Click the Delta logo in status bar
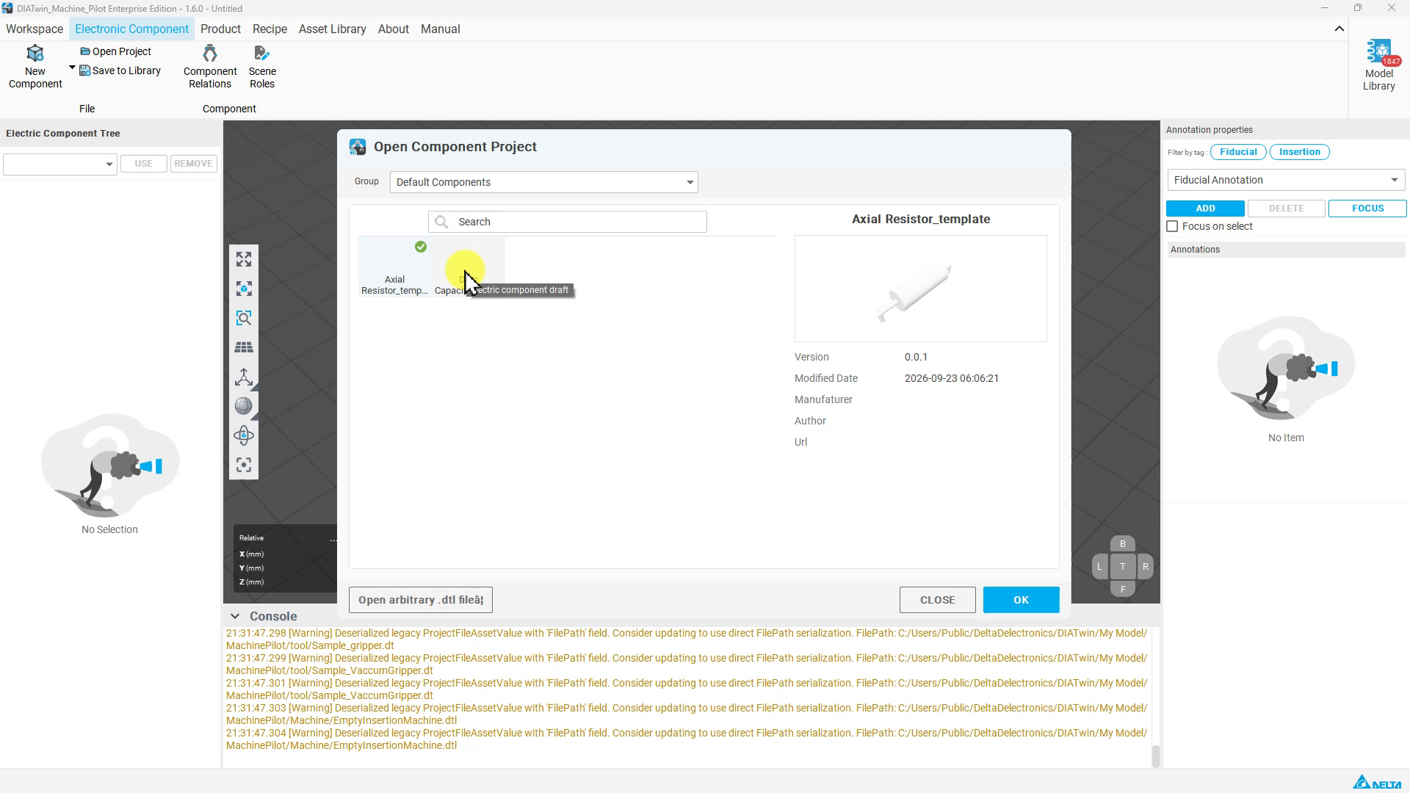Image resolution: width=1410 pixels, height=793 pixels. click(1378, 783)
